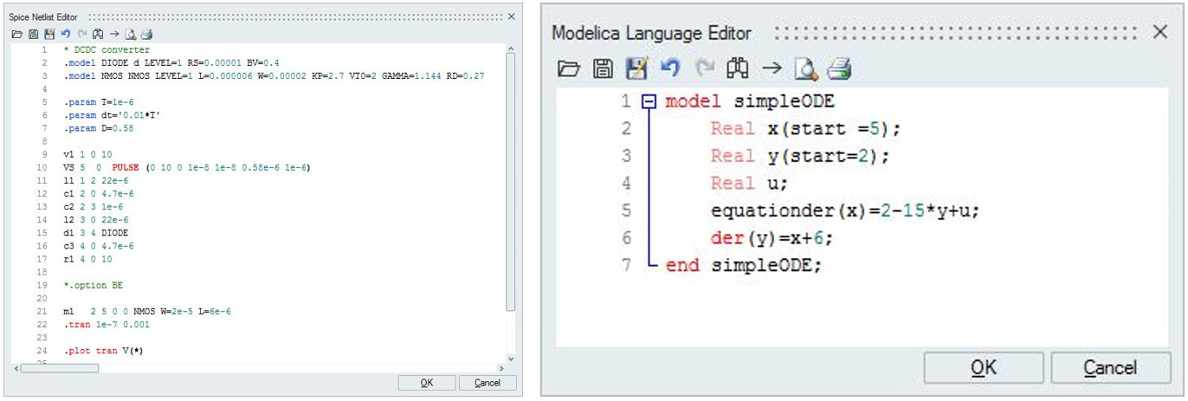1188x401 pixels.
Task: Undo last change in Modelica Language Editor
Action: (x=670, y=68)
